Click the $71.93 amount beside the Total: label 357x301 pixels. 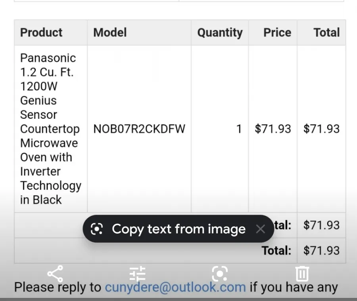tap(321, 251)
